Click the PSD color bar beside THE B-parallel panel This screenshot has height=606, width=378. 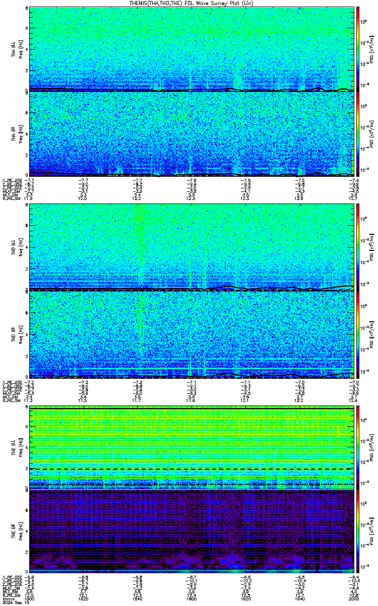(358, 531)
